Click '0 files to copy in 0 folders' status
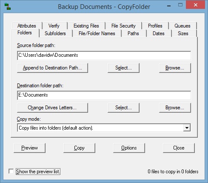The width and height of the screenshot is (208, 183). tap(173, 172)
